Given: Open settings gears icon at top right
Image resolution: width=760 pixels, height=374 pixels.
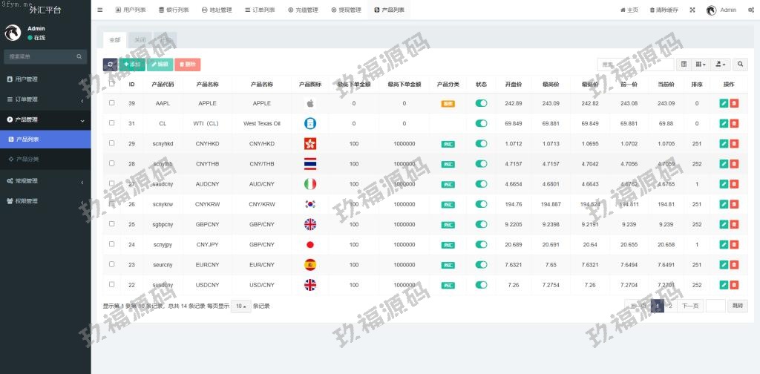Looking at the screenshot, I should 751,10.
